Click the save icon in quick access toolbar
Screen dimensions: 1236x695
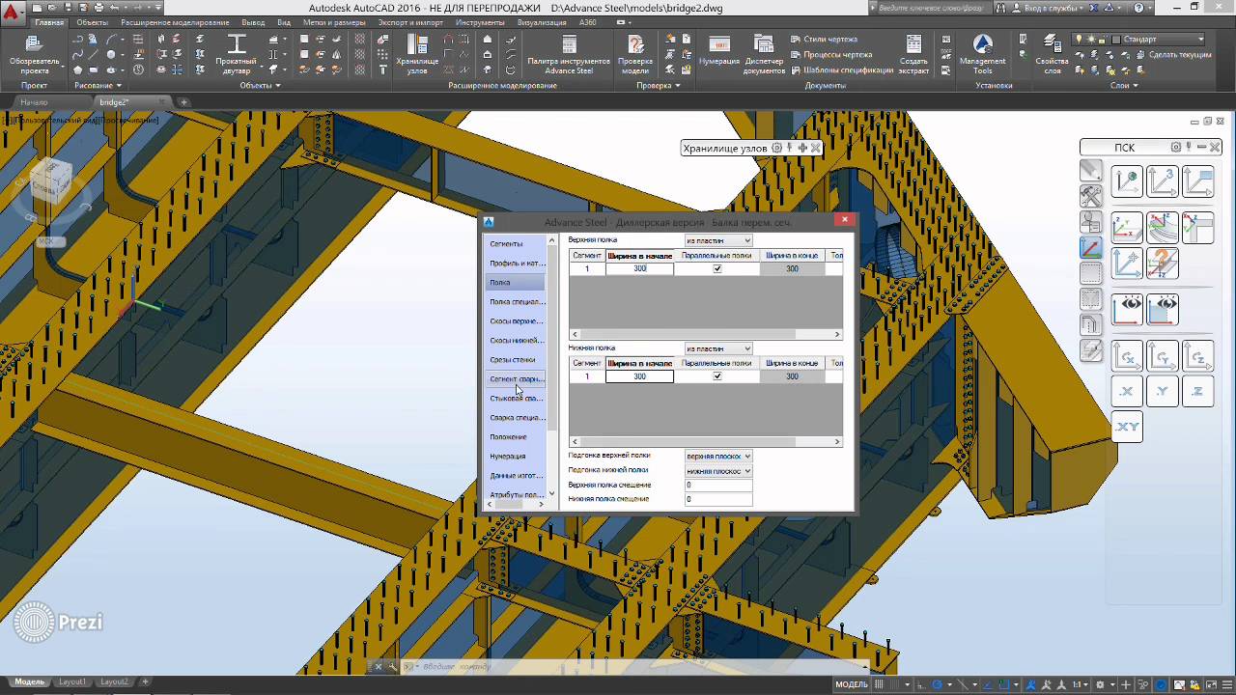pos(70,8)
